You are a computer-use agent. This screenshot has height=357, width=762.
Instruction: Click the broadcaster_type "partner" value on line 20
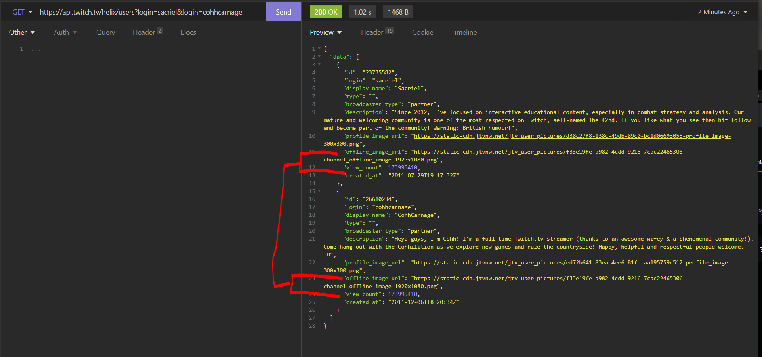click(x=422, y=231)
